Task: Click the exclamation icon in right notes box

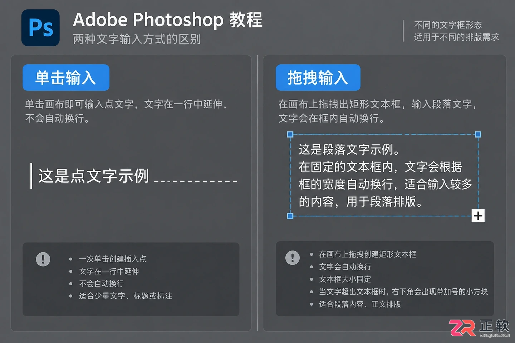Action: point(293,258)
